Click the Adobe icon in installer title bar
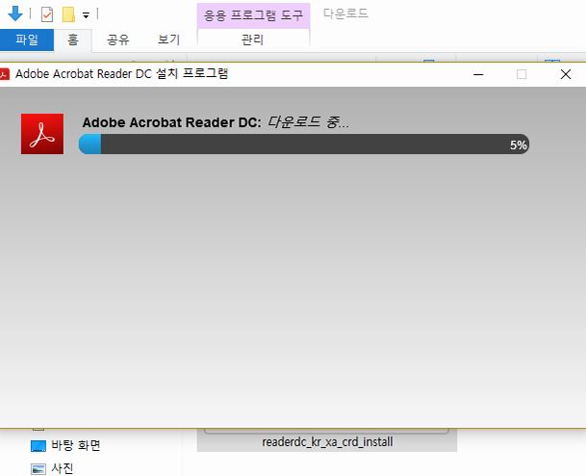The width and height of the screenshot is (586, 476). (4, 74)
